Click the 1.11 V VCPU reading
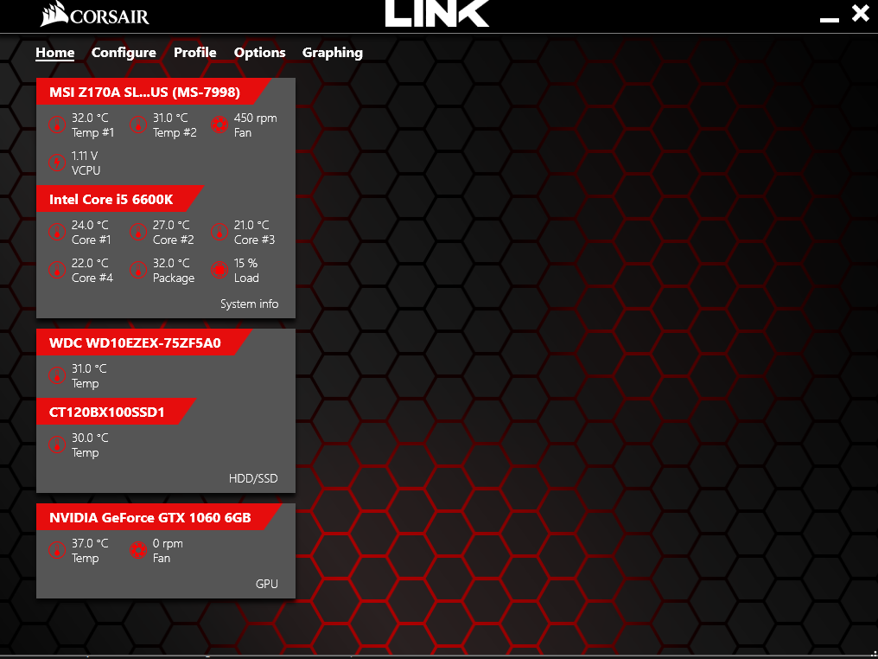The width and height of the screenshot is (878, 659). point(86,163)
